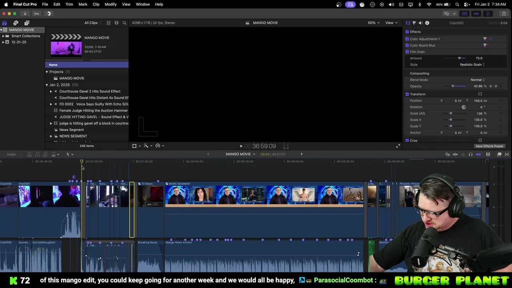Show the Background Tasks indicator

[x=49, y=14]
